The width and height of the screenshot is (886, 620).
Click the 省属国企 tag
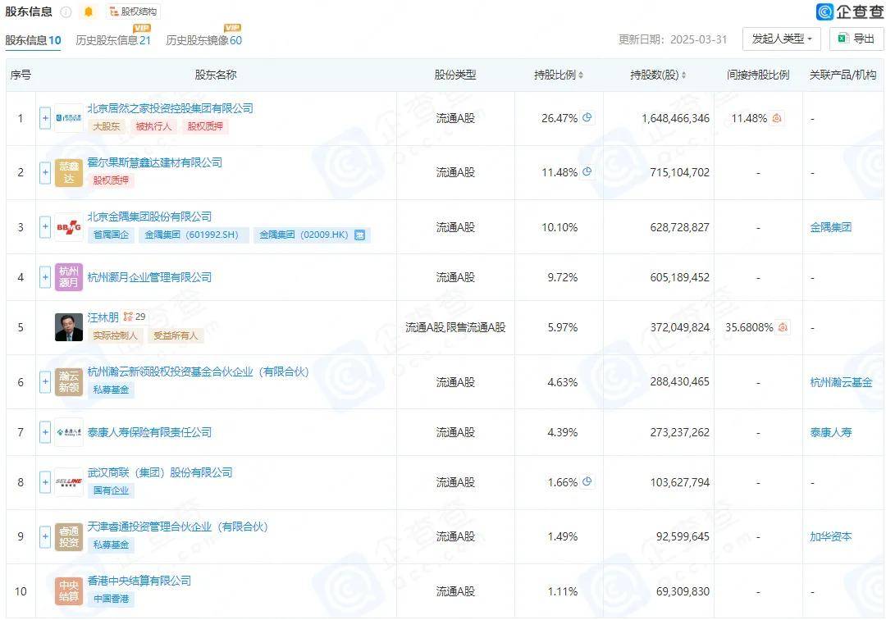click(111, 235)
